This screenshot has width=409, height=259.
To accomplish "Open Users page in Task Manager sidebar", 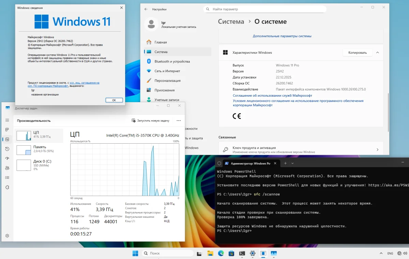I will pyautogui.click(x=7, y=168).
